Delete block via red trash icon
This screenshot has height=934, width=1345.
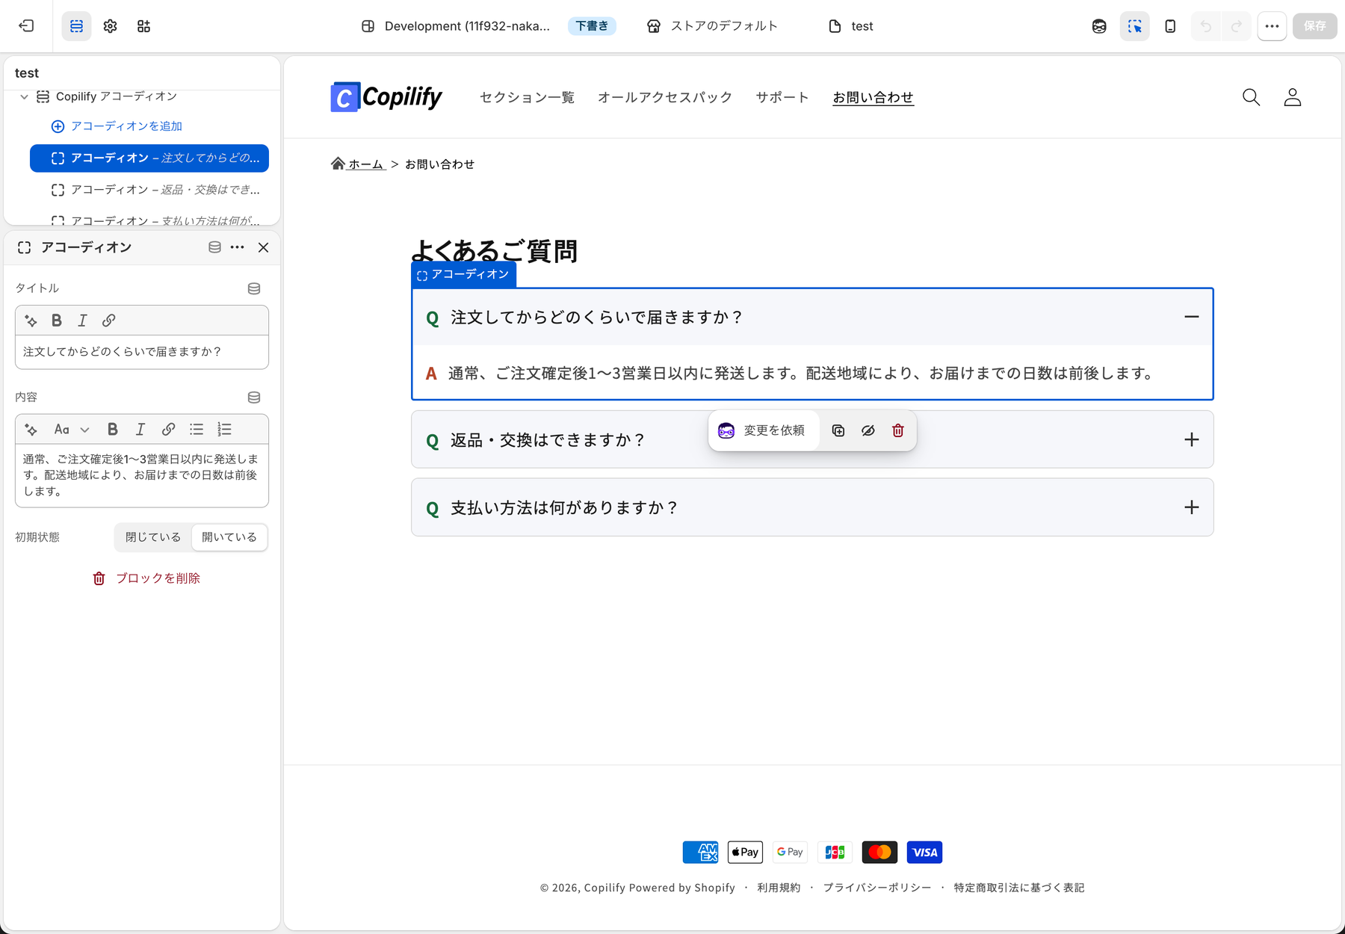coord(898,430)
